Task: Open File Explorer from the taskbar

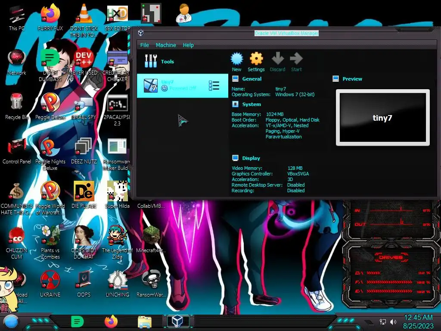Action: point(145,322)
